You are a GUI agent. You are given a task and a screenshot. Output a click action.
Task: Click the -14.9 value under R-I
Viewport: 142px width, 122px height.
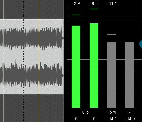pos(130,119)
